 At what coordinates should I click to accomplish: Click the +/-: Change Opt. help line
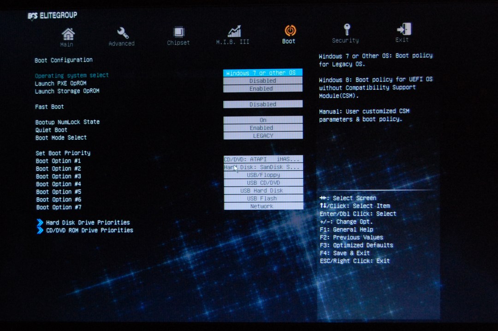tap(346, 222)
